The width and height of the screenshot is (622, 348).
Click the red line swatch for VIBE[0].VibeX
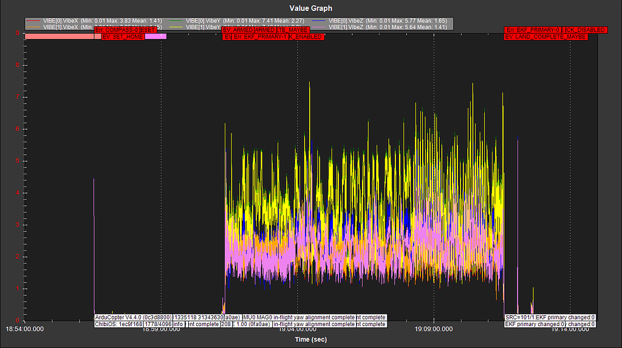[x=34, y=21]
